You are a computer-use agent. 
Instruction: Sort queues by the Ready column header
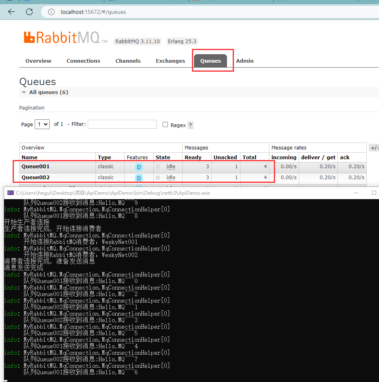(x=193, y=157)
